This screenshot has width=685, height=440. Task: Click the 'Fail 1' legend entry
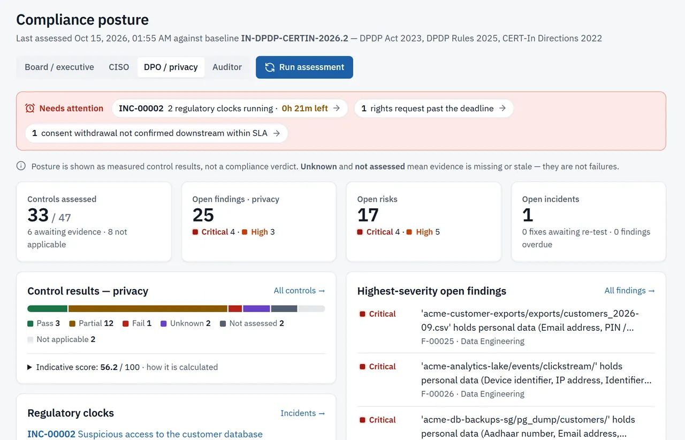(x=137, y=323)
